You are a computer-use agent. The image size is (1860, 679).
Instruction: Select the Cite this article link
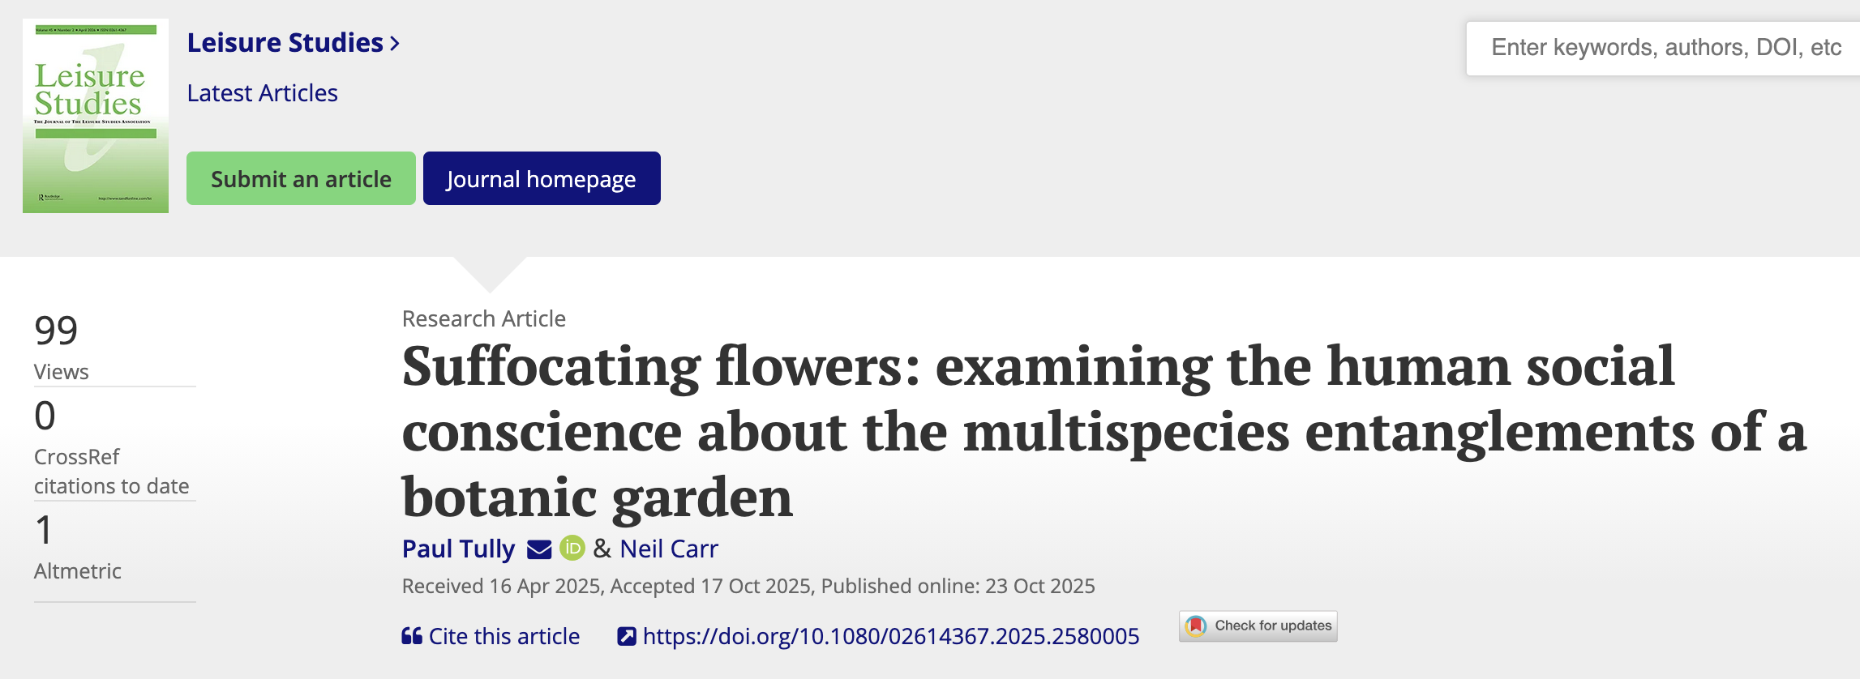click(504, 636)
